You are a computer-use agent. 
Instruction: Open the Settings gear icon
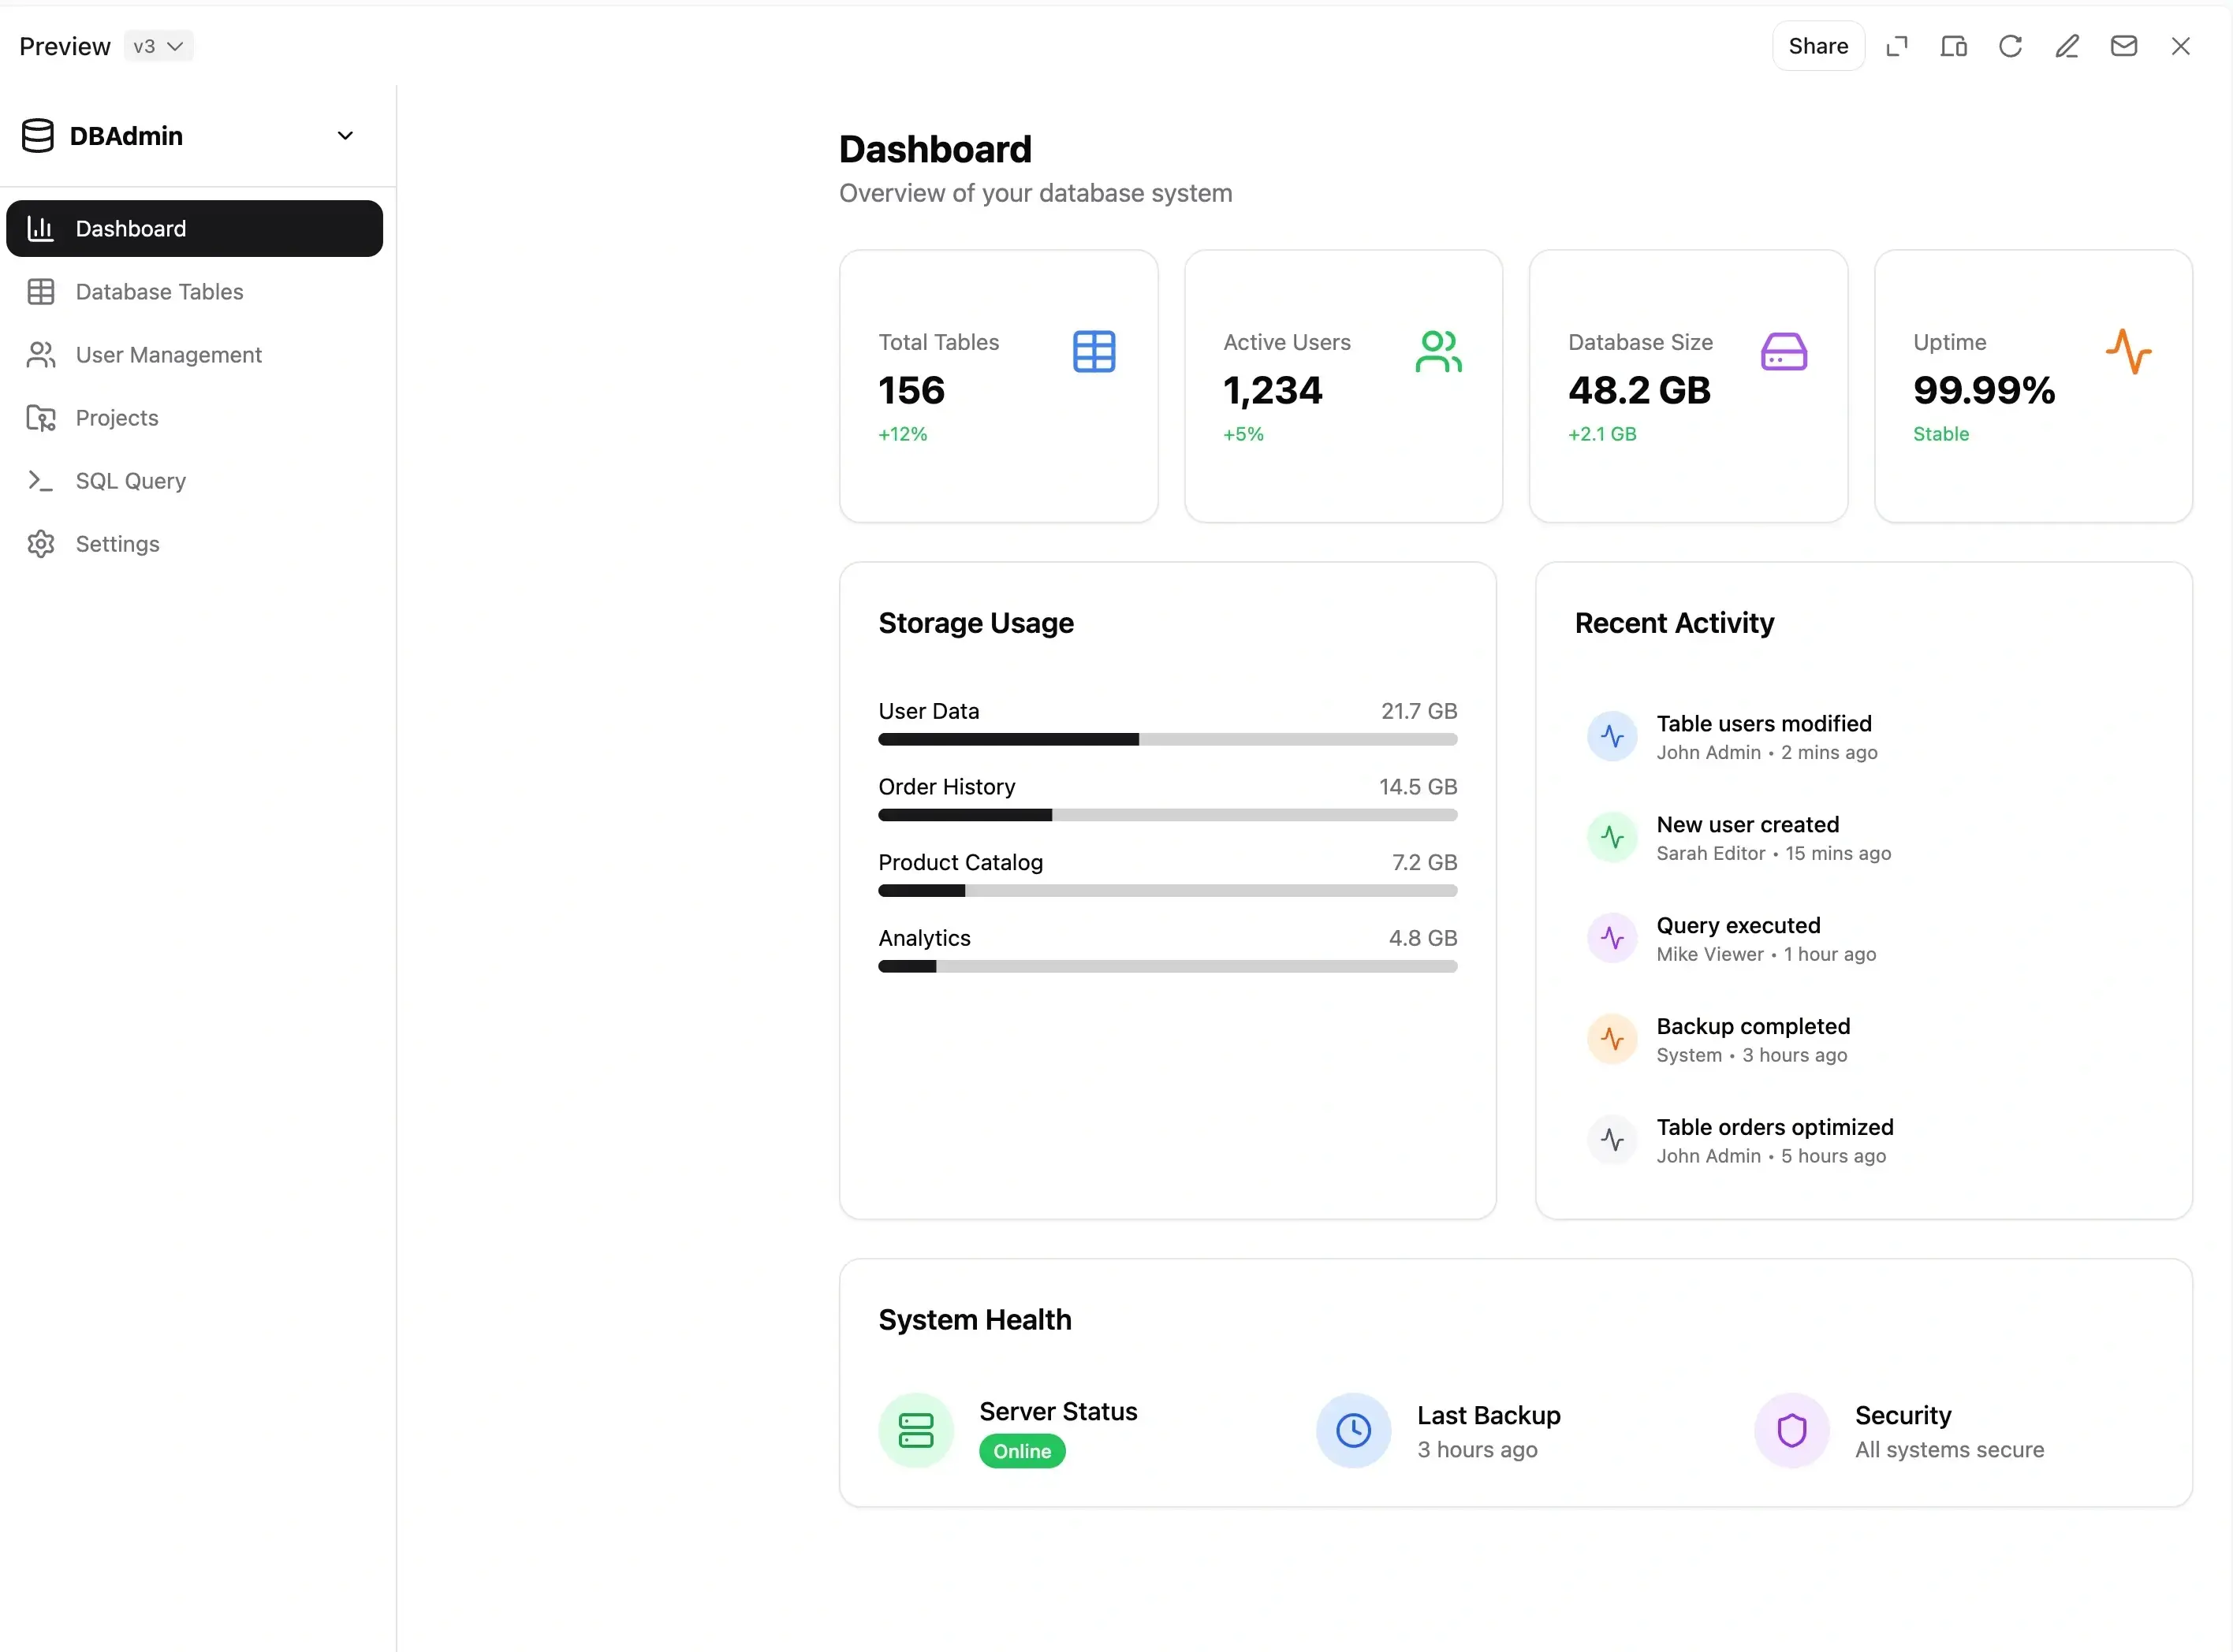click(40, 544)
